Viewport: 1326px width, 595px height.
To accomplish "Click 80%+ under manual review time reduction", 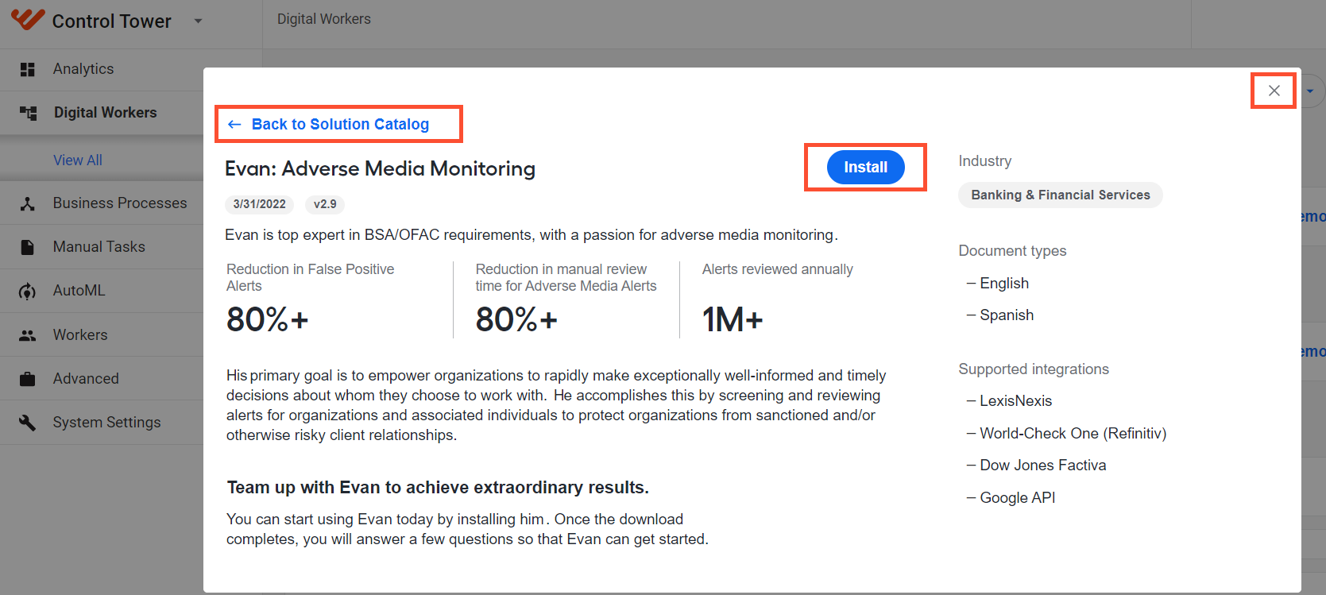I will (x=516, y=320).
